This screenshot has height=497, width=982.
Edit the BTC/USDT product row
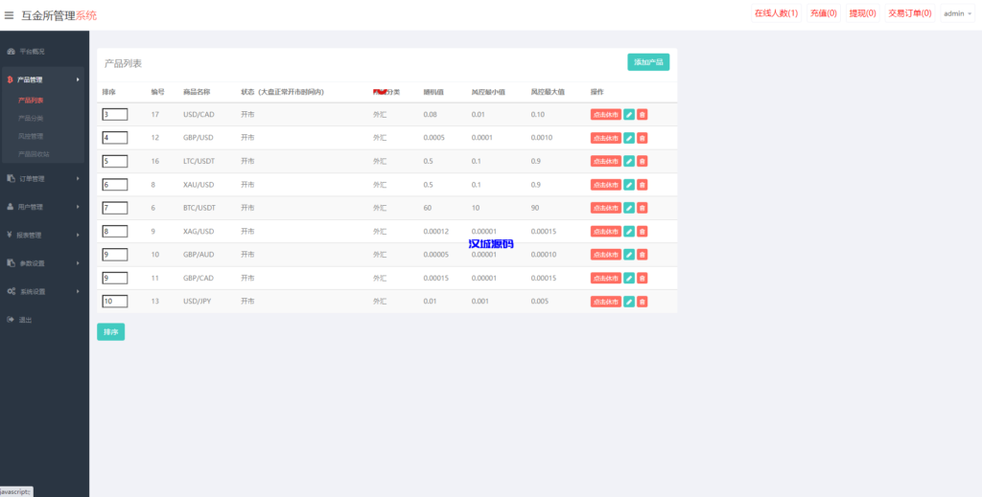629,208
